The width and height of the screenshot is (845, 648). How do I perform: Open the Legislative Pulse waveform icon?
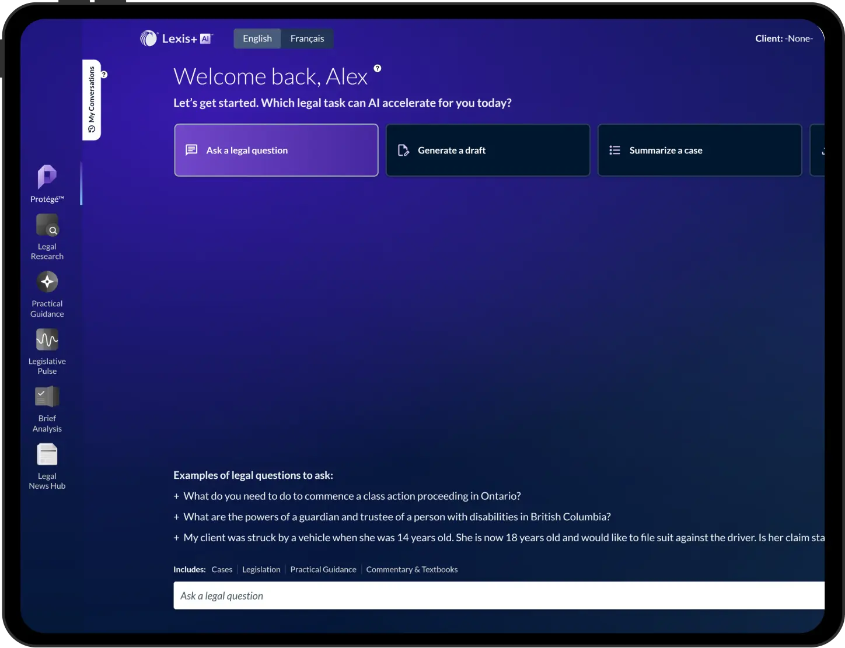click(x=47, y=339)
